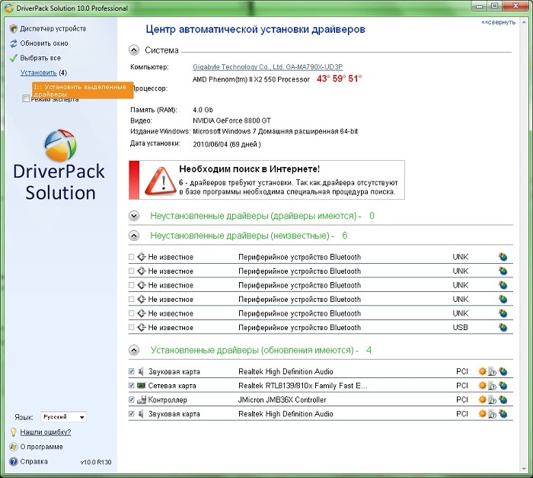Expand Неустановленные драйверы (драйверы имеются) section
Screen dimensions: 533x478
[x=134, y=216]
